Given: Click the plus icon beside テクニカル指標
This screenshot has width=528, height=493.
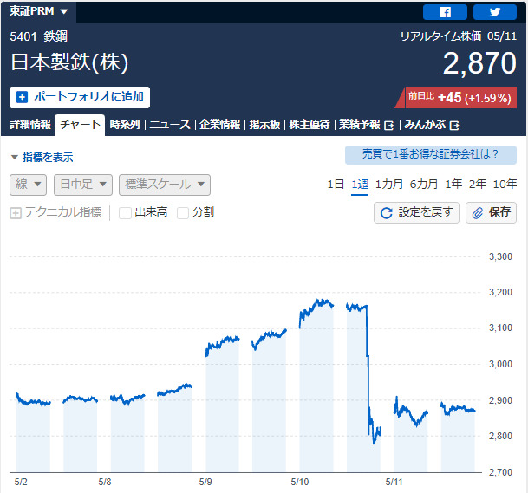Looking at the screenshot, I should [x=16, y=213].
